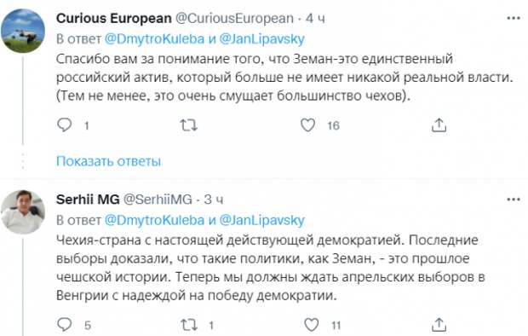Viewport: 528px width, 336px height.
Task: Open more options for Curious European tweet
Action: 514,18
